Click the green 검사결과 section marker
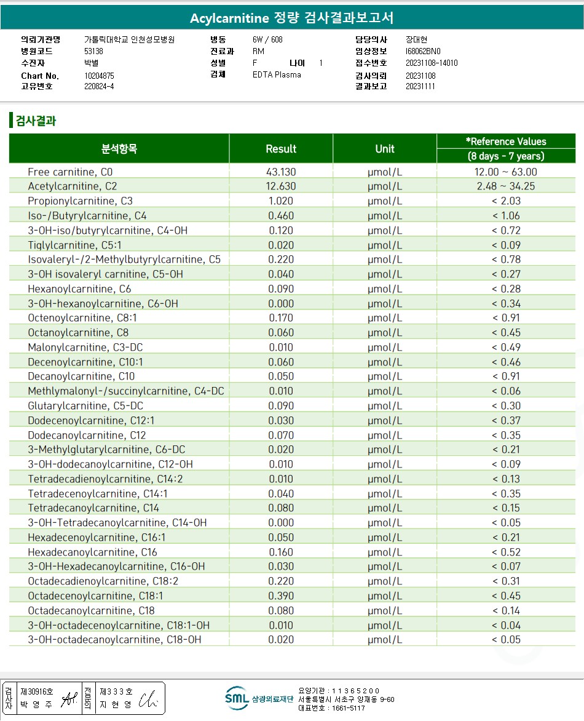584x721 pixels. point(11,120)
